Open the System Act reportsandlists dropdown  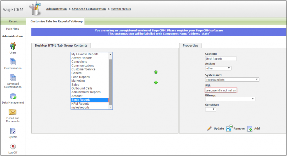tap(232, 80)
